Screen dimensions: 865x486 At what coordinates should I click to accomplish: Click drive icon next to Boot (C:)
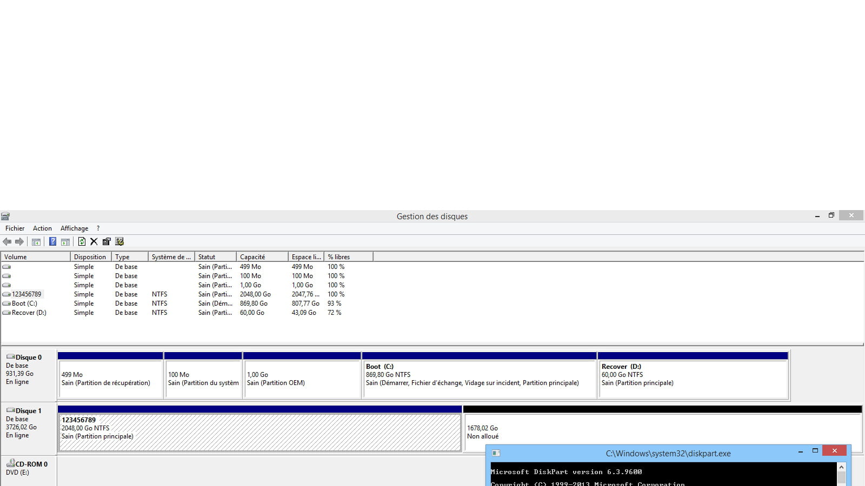pos(6,303)
